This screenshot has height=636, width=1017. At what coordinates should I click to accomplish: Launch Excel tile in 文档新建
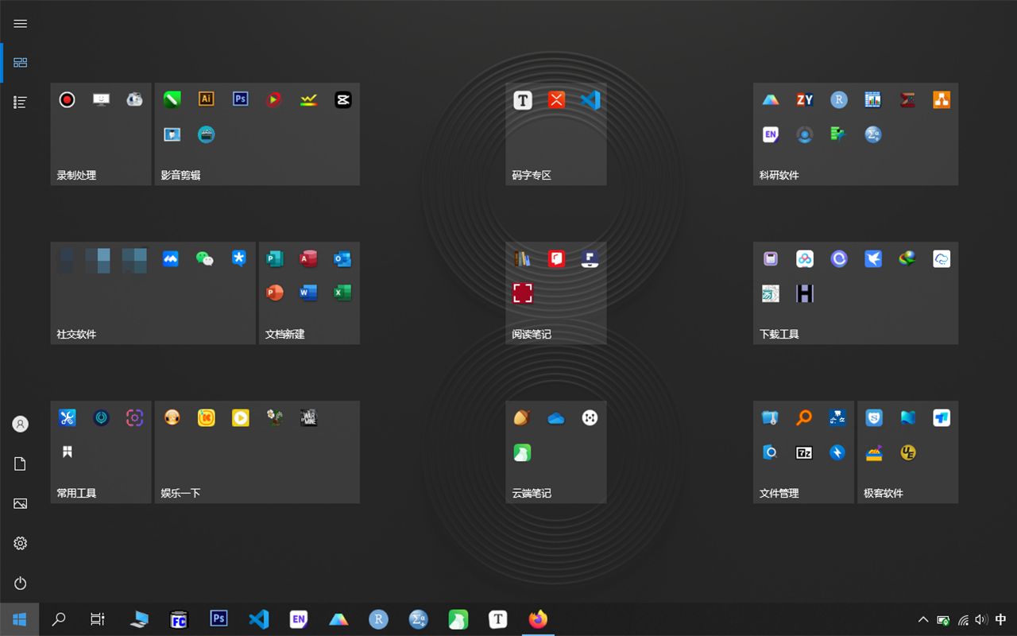coord(342,293)
